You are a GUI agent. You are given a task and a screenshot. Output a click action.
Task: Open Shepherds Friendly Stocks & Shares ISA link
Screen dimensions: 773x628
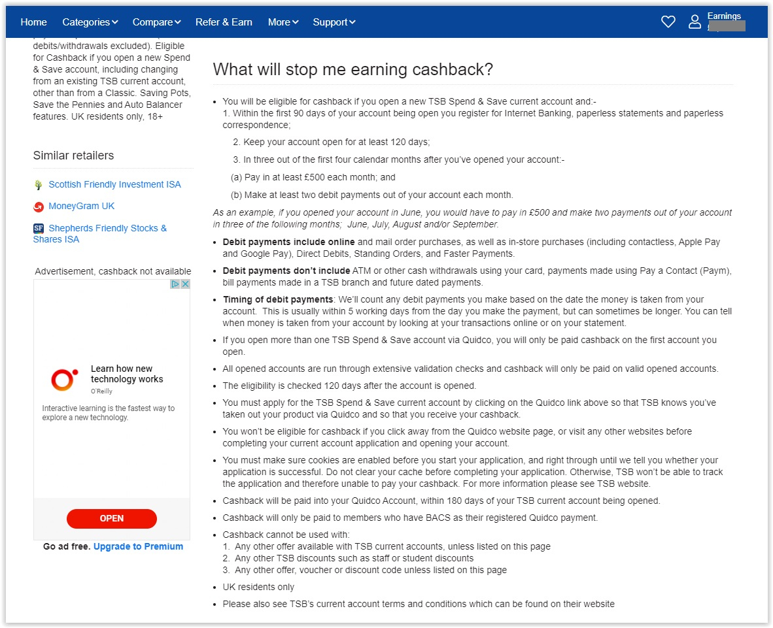pyautogui.click(x=100, y=233)
